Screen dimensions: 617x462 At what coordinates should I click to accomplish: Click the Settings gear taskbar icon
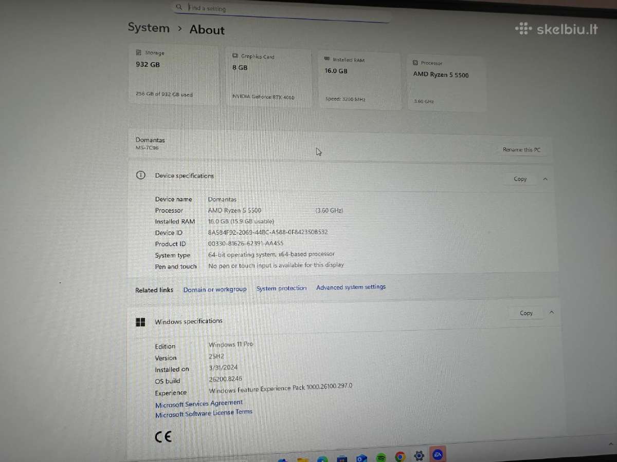419,456
